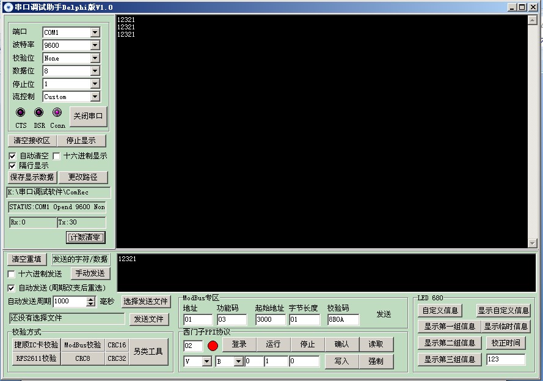The width and height of the screenshot is (543, 381).
Task: Click 手动发送 button
Action: coord(90,273)
